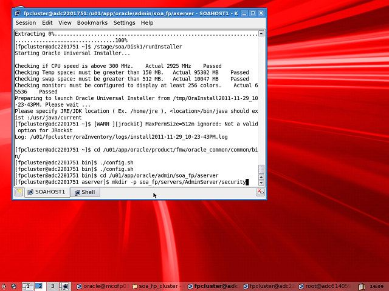The image size is (389, 291).
Task: Open the Settings menu
Action: (124, 23)
